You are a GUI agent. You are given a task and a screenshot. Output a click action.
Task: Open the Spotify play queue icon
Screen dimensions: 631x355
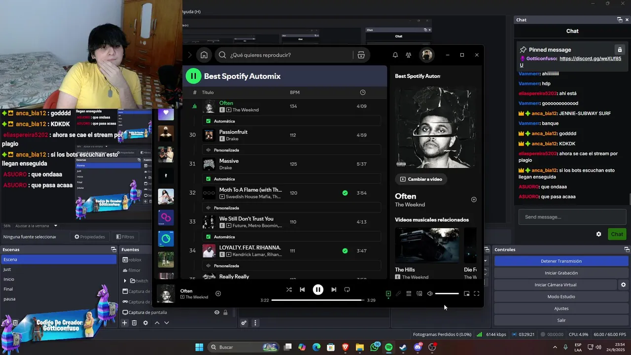coord(409,293)
